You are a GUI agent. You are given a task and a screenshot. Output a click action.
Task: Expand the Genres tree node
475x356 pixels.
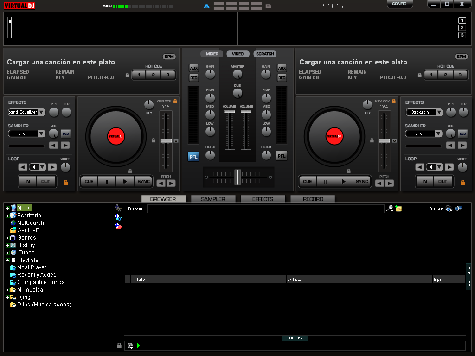click(7, 238)
